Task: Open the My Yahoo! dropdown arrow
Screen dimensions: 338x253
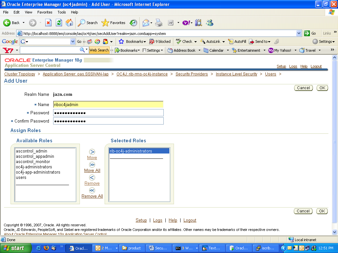Action: click(x=295, y=50)
